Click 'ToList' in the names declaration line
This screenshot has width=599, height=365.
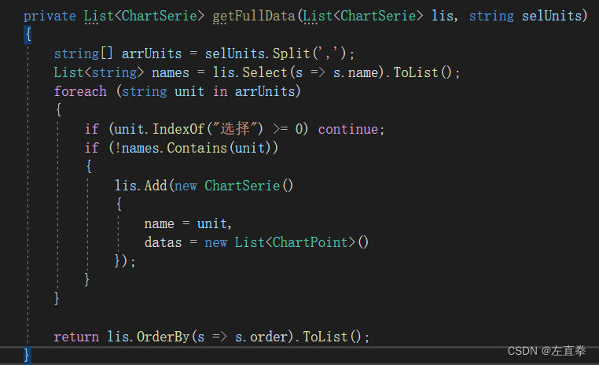click(416, 72)
